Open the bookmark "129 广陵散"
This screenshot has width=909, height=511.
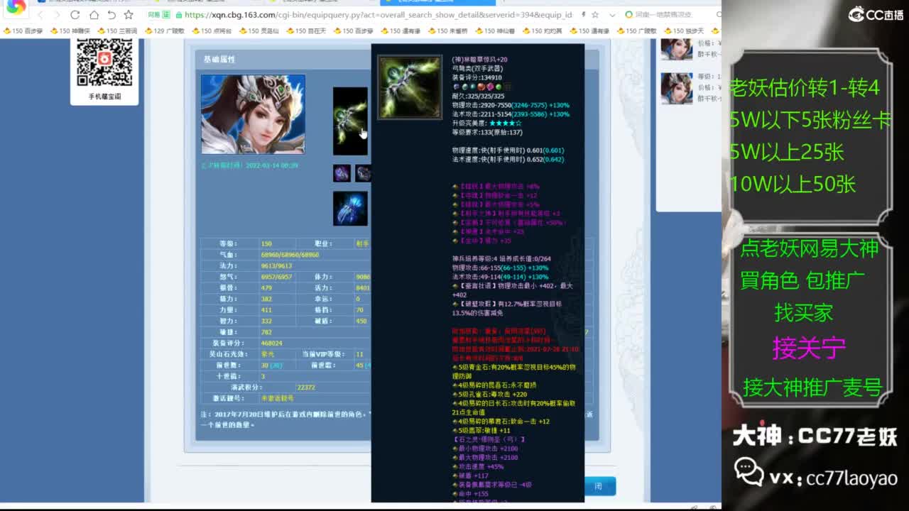tap(164, 31)
